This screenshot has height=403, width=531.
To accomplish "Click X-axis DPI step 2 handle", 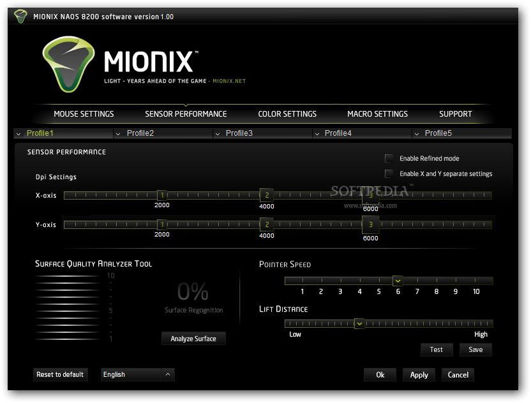I will pos(267,195).
